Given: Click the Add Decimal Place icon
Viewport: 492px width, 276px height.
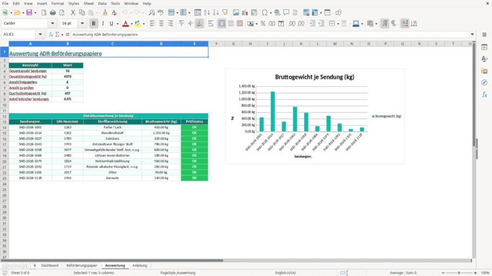Looking at the screenshot, I should click(x=292, y=23).
